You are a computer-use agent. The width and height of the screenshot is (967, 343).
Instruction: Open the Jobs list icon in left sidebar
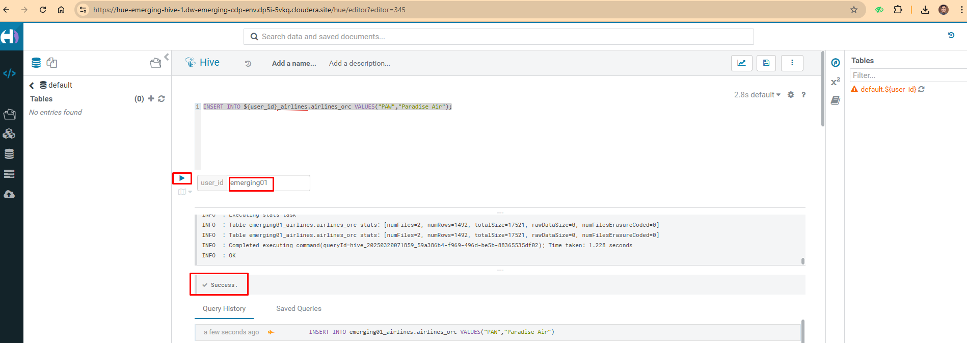coord(9,174)
